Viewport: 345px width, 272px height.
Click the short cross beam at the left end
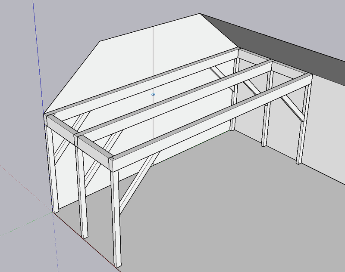60,130
